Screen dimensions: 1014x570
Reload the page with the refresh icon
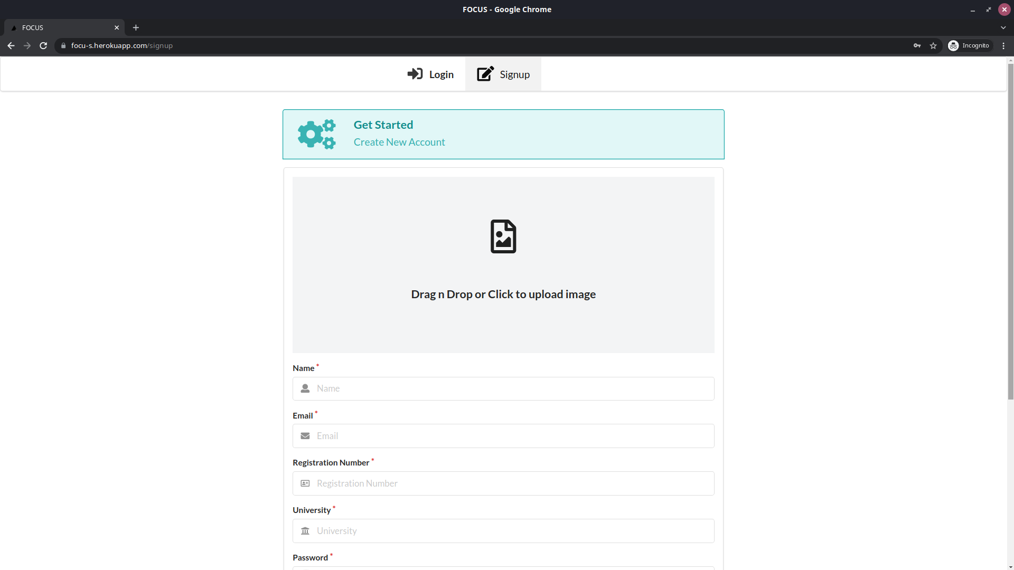pos(43,46)
